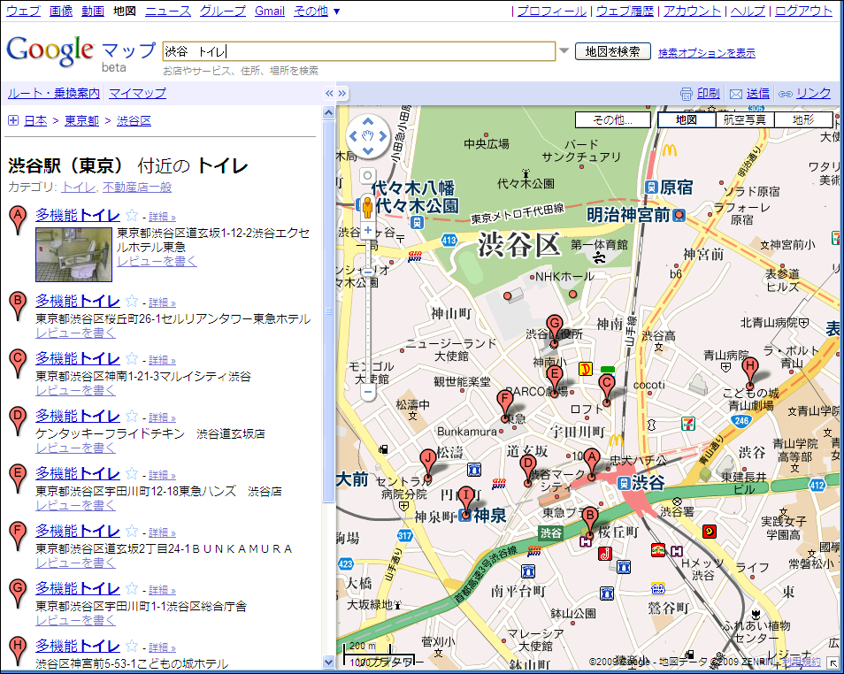Star the 多機能トイレ result G

click(x=131, y=589)
